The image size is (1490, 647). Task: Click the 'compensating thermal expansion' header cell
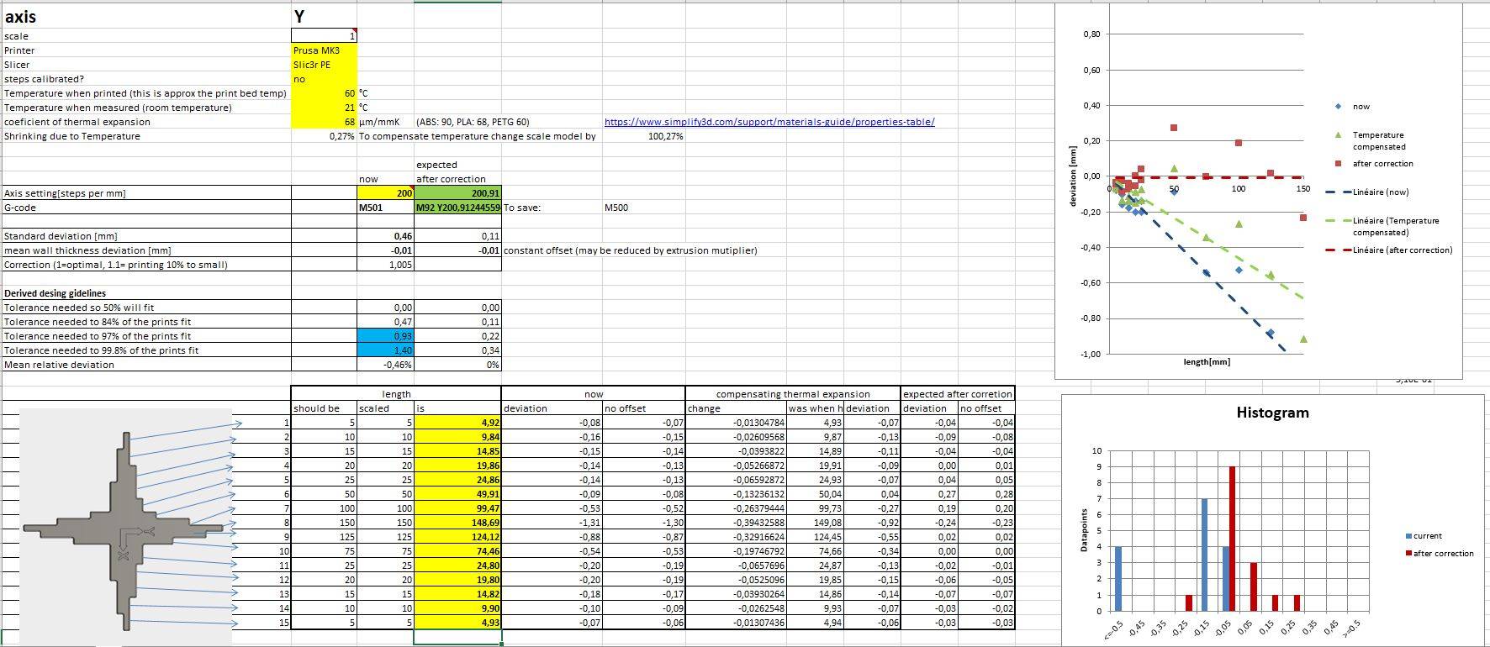coord(793,394)
